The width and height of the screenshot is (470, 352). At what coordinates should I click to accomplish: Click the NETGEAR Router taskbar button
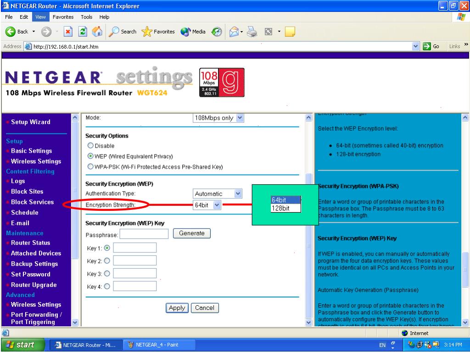coord(86,345)
